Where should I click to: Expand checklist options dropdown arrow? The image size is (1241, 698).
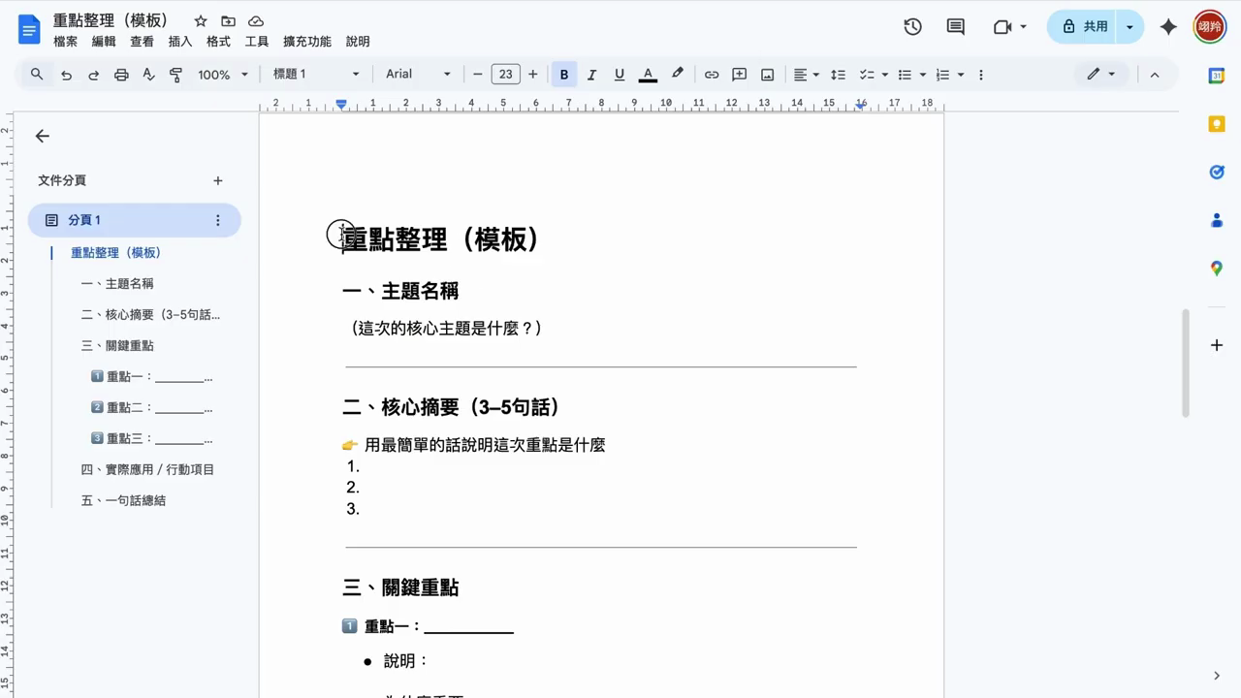884,75
